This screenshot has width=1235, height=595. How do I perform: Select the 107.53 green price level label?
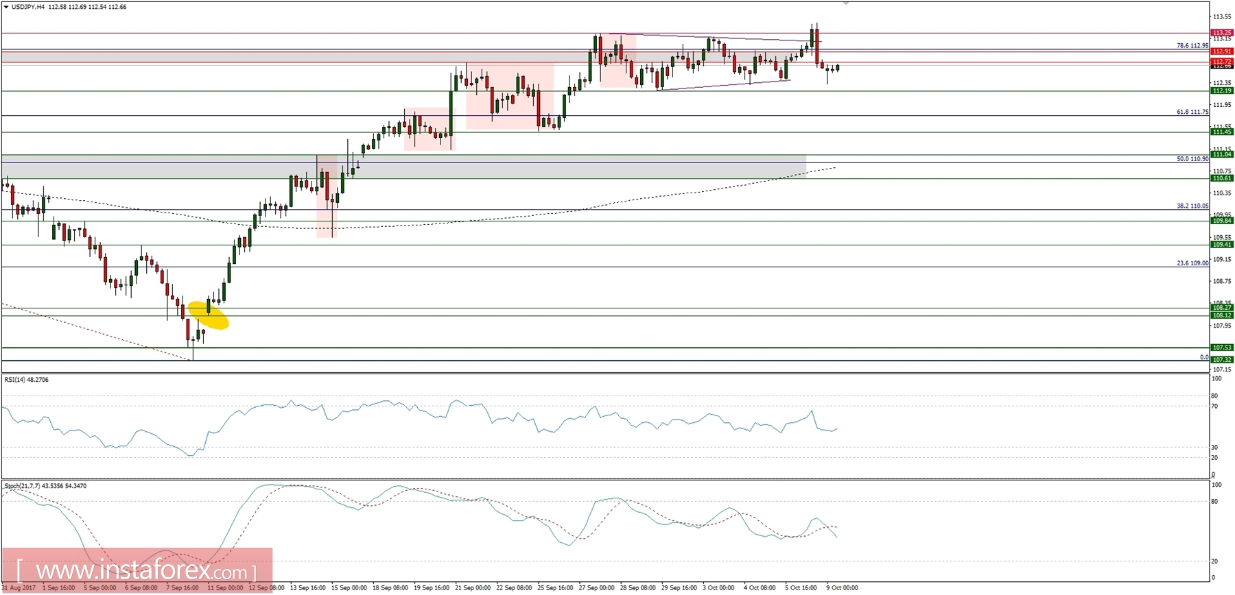pos(1222,348)
